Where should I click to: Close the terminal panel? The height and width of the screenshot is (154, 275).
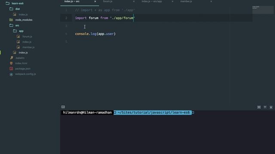271,107
